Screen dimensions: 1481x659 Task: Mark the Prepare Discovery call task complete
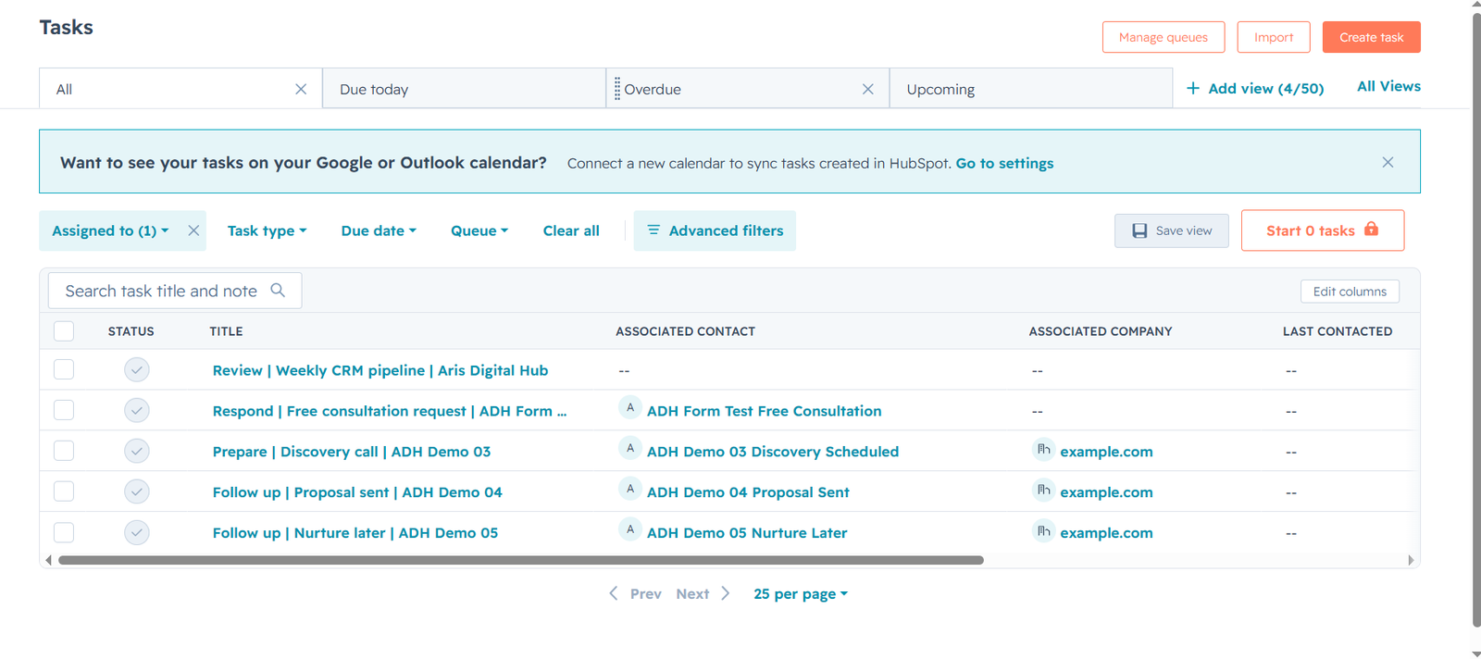click(x=137, y=452)
